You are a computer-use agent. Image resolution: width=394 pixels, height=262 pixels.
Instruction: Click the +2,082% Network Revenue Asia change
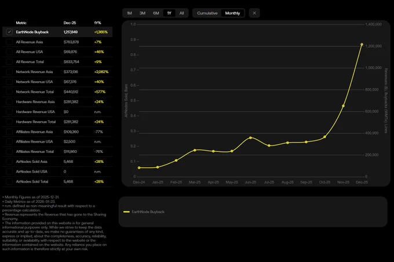point(101,72)
